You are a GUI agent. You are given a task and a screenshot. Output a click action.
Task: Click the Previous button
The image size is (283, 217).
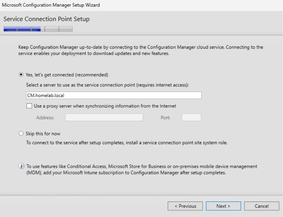[185, 206]
